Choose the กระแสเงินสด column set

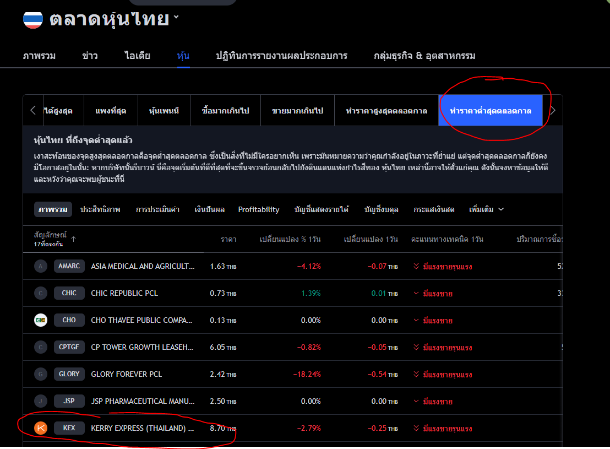tap(434, 209)
